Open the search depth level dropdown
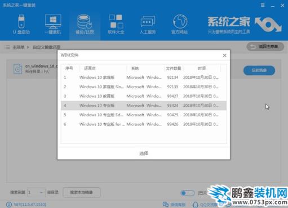The width and height of the screenshot is (288, 208). [37, 192]
